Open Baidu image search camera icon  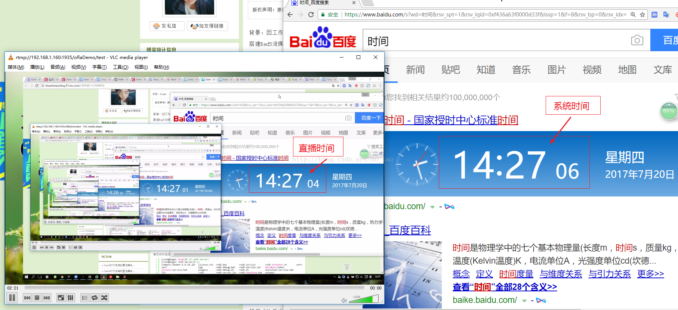637,40
